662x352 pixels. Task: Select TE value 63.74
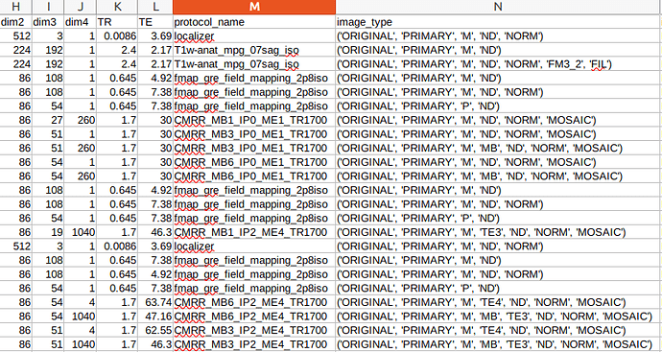coord(155,302)
